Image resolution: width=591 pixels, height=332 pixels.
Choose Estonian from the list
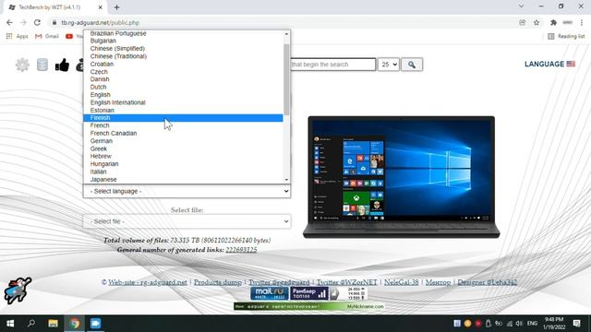(183, 110)
